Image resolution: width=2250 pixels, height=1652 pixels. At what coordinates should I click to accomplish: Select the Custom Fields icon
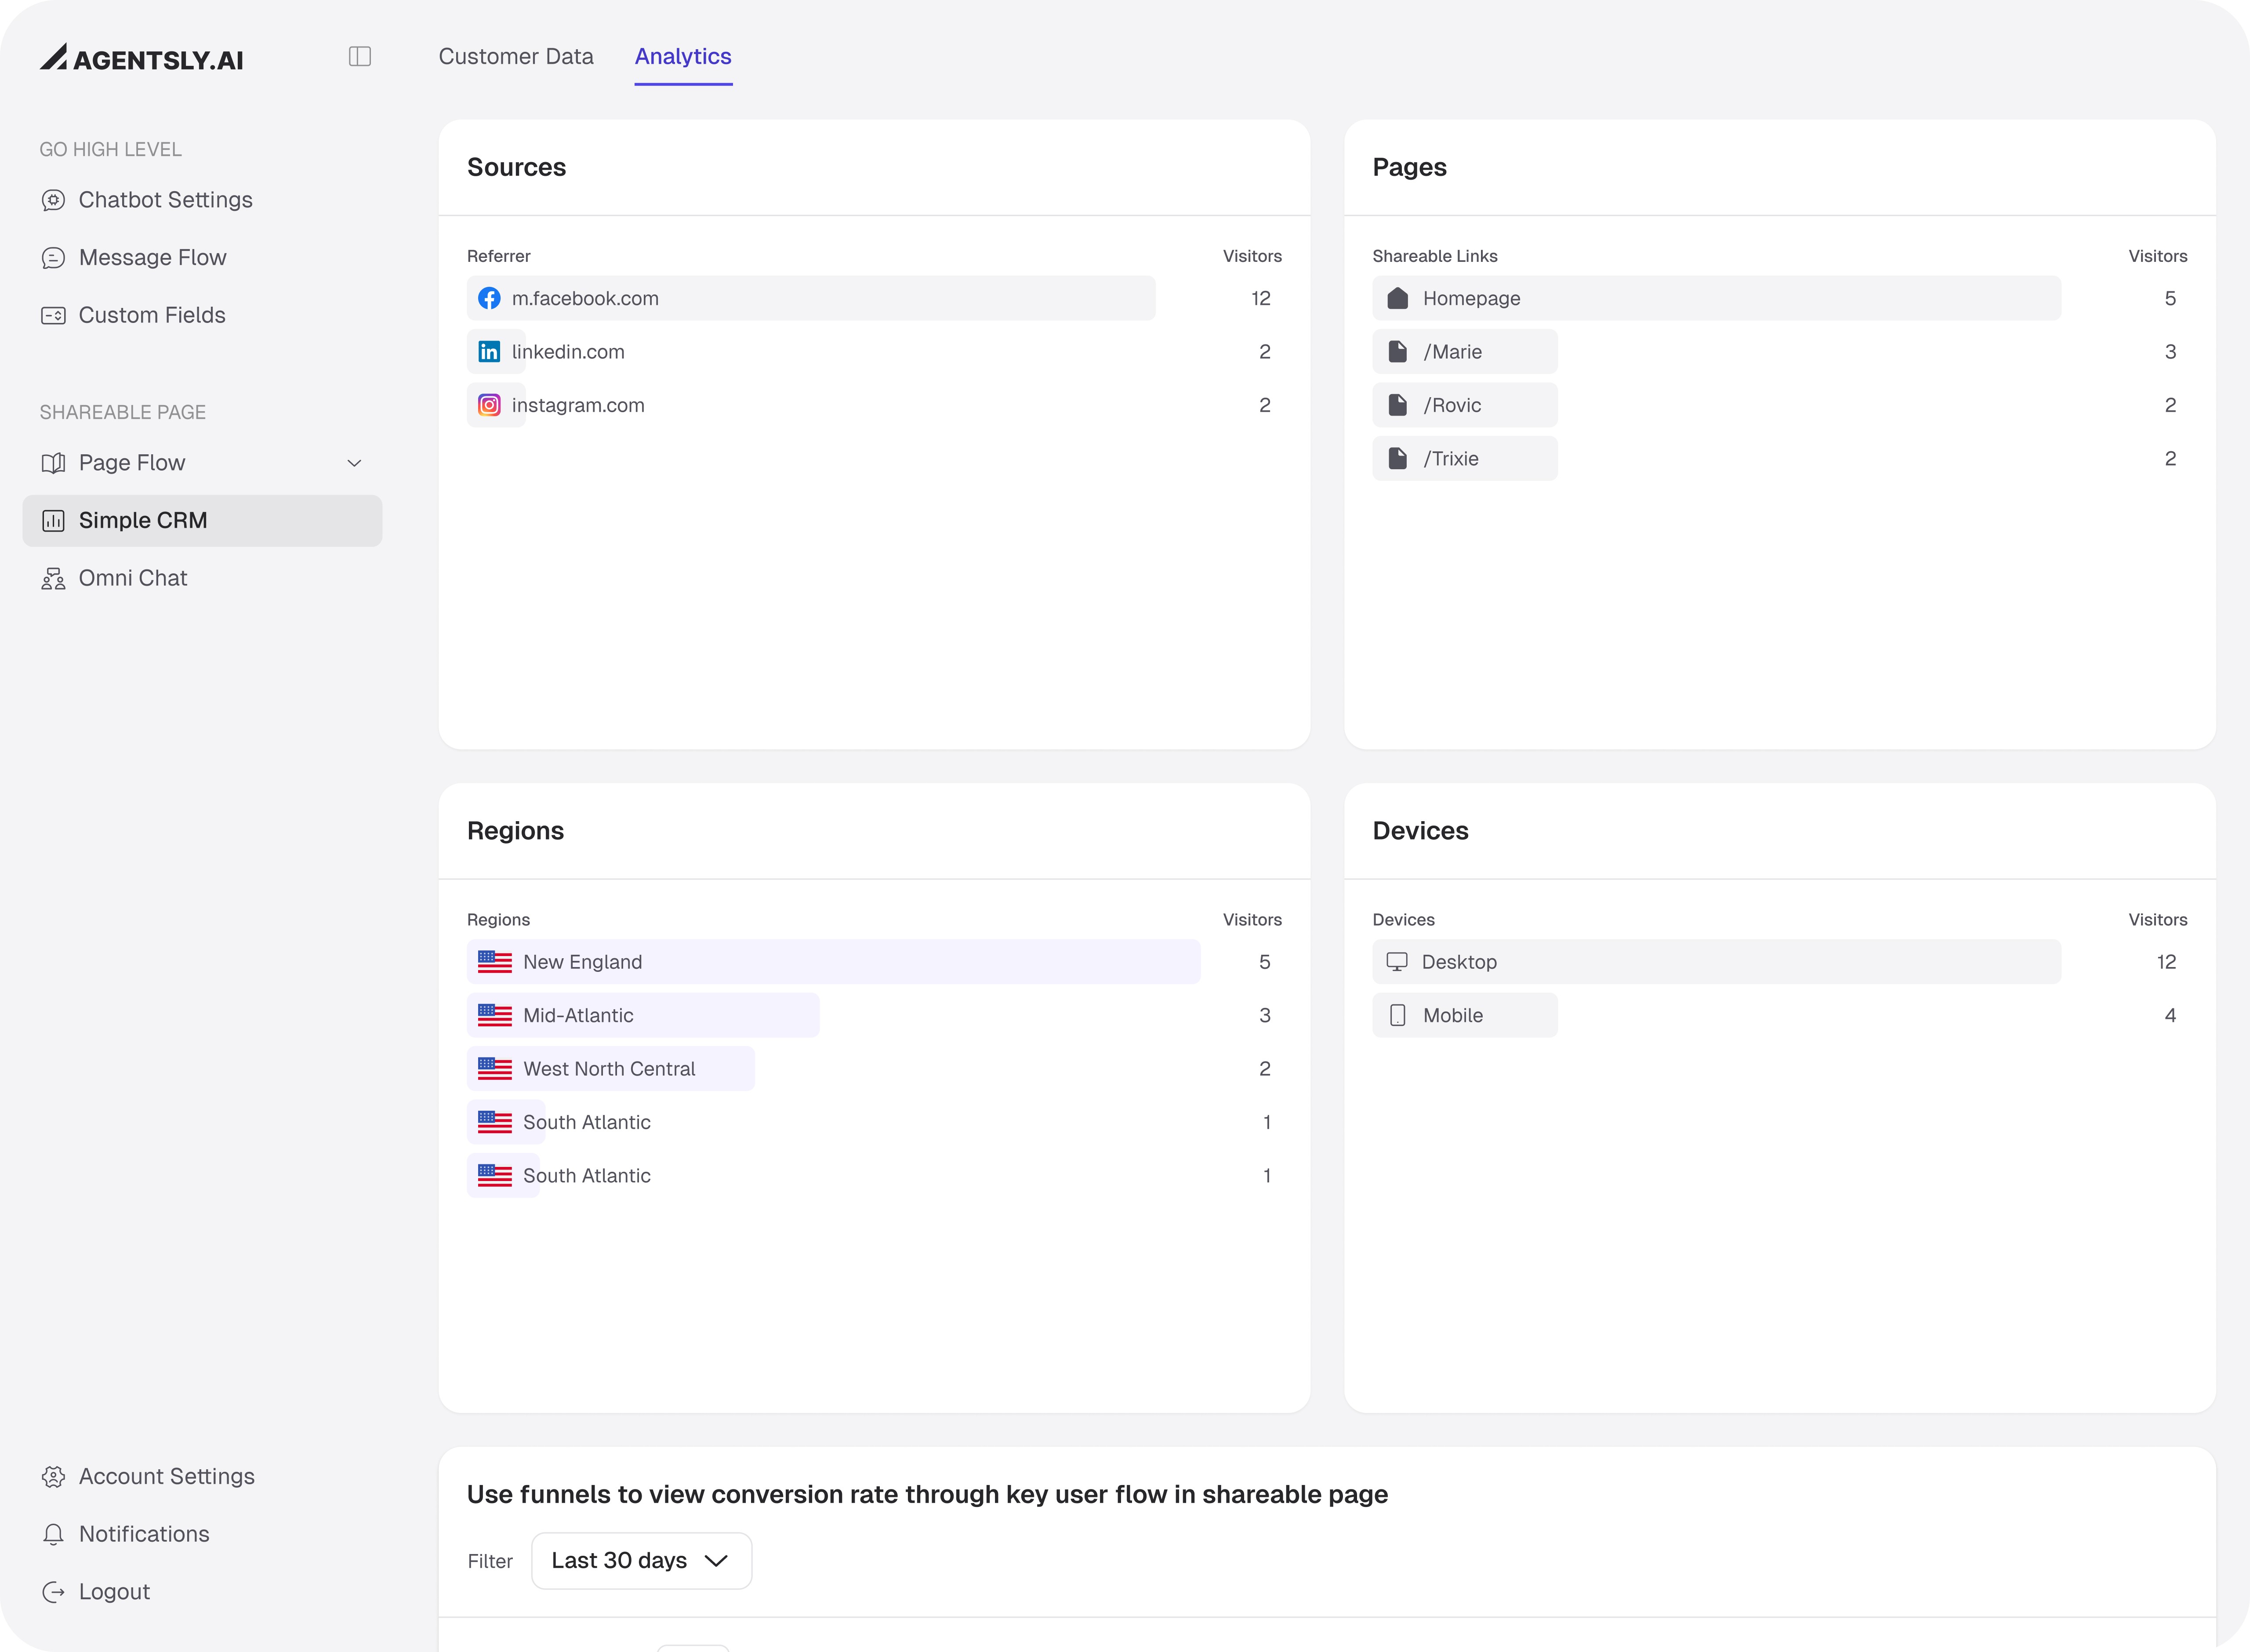coord(53,316)
